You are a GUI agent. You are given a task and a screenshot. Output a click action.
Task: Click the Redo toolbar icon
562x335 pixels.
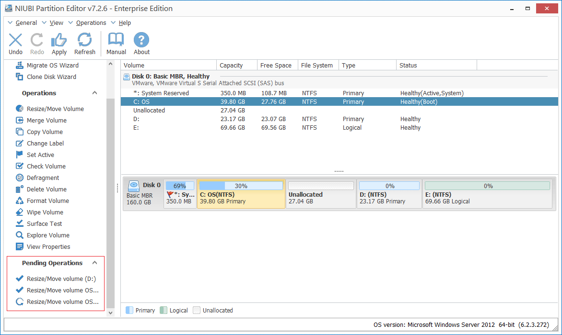(x=37, y=40)
